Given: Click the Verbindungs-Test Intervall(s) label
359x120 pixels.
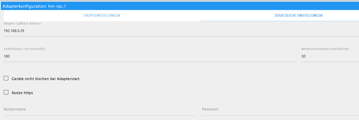Looking at the screenshot, I should pos(24,48).
